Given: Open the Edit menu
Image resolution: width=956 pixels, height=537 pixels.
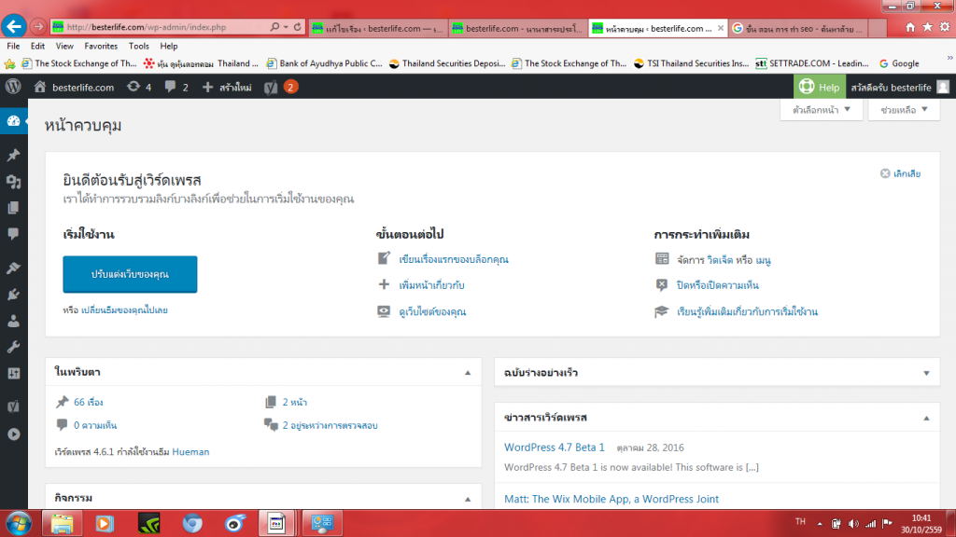Looking at the screenshot, I should tap(37, 47).
